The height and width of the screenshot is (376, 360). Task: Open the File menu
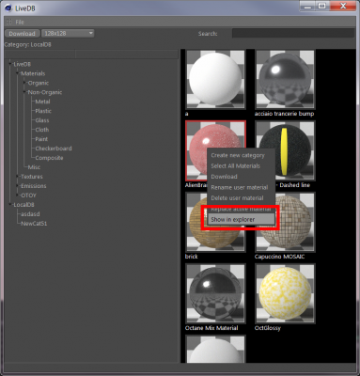pyautogui.click(x=20, y=22)
